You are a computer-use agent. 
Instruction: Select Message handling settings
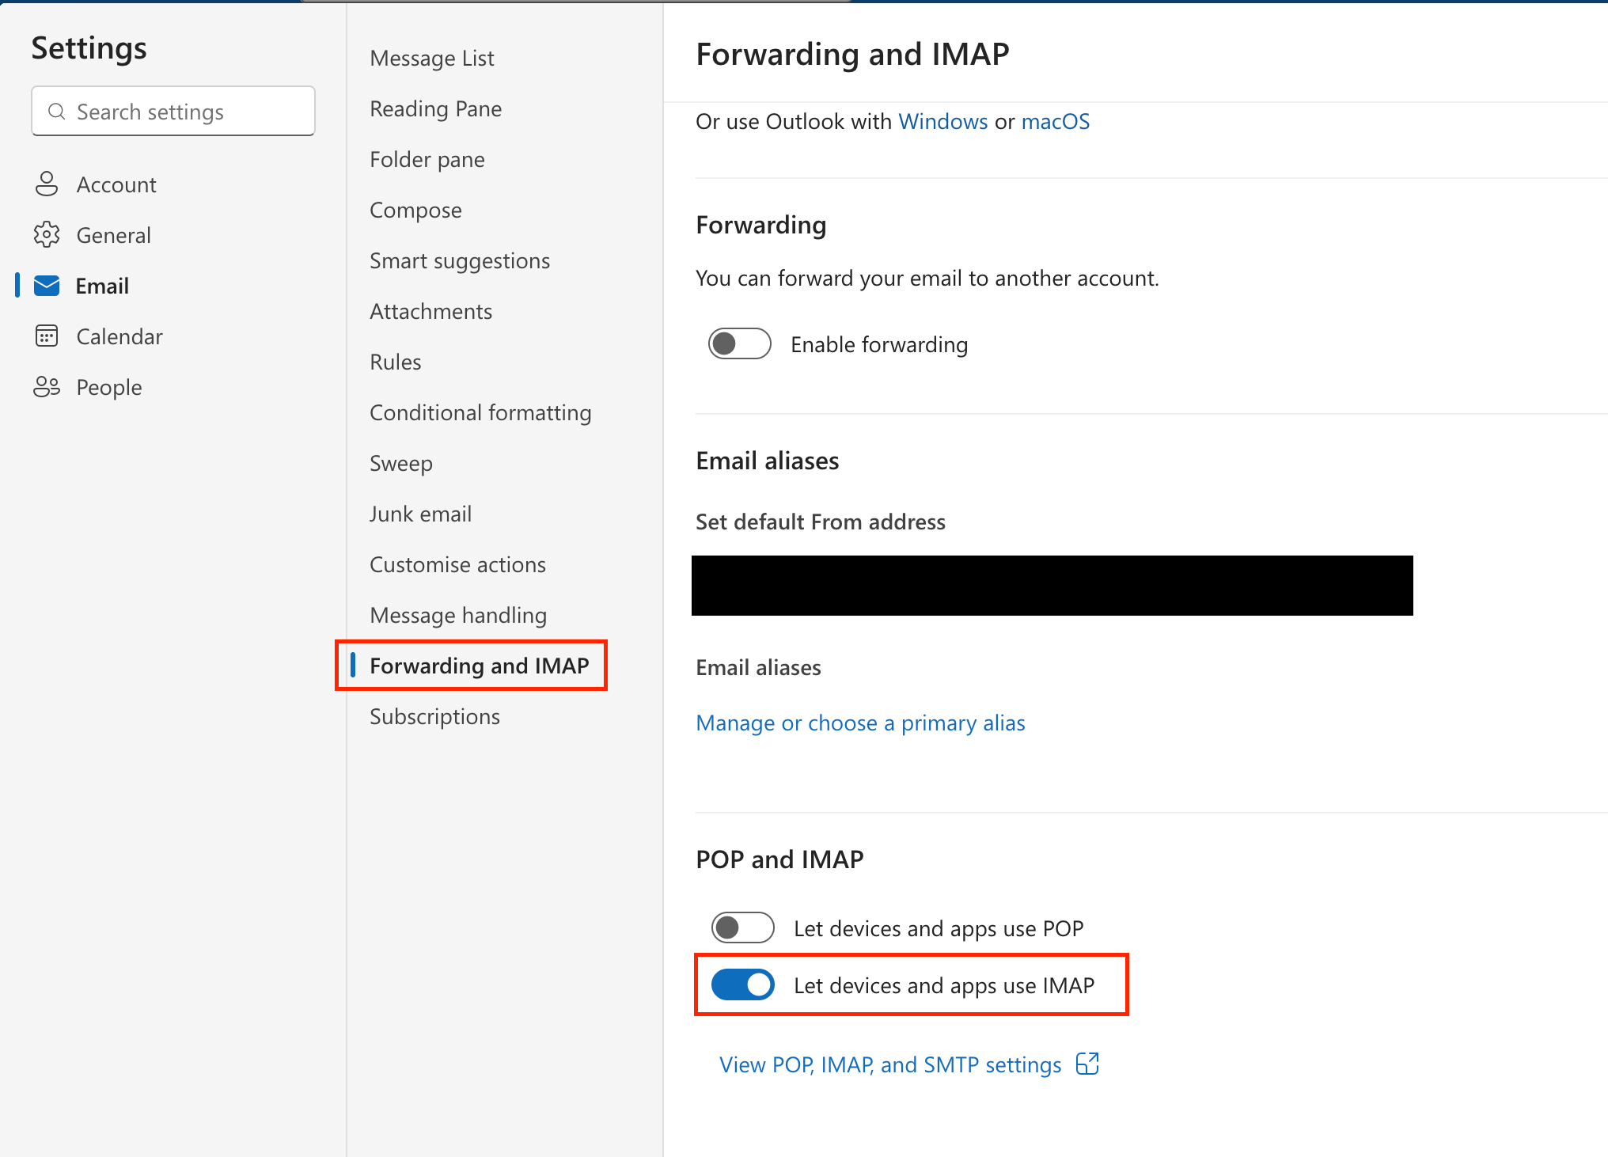(458, 615)
